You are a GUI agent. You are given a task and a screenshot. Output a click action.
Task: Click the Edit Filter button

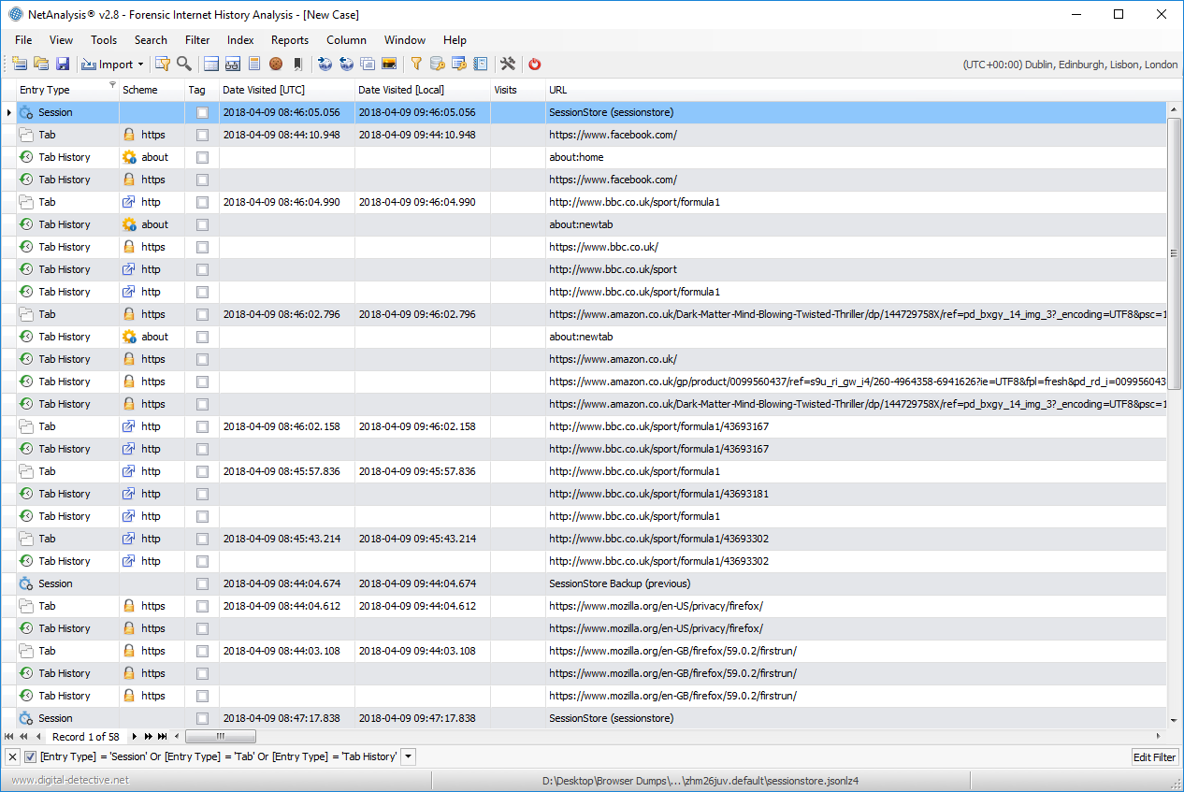coord(1155,756)
